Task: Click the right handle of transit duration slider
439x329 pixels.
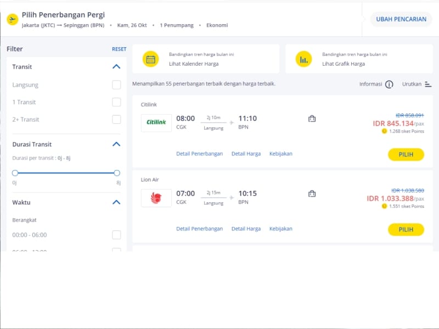Action: click(117, 173)
